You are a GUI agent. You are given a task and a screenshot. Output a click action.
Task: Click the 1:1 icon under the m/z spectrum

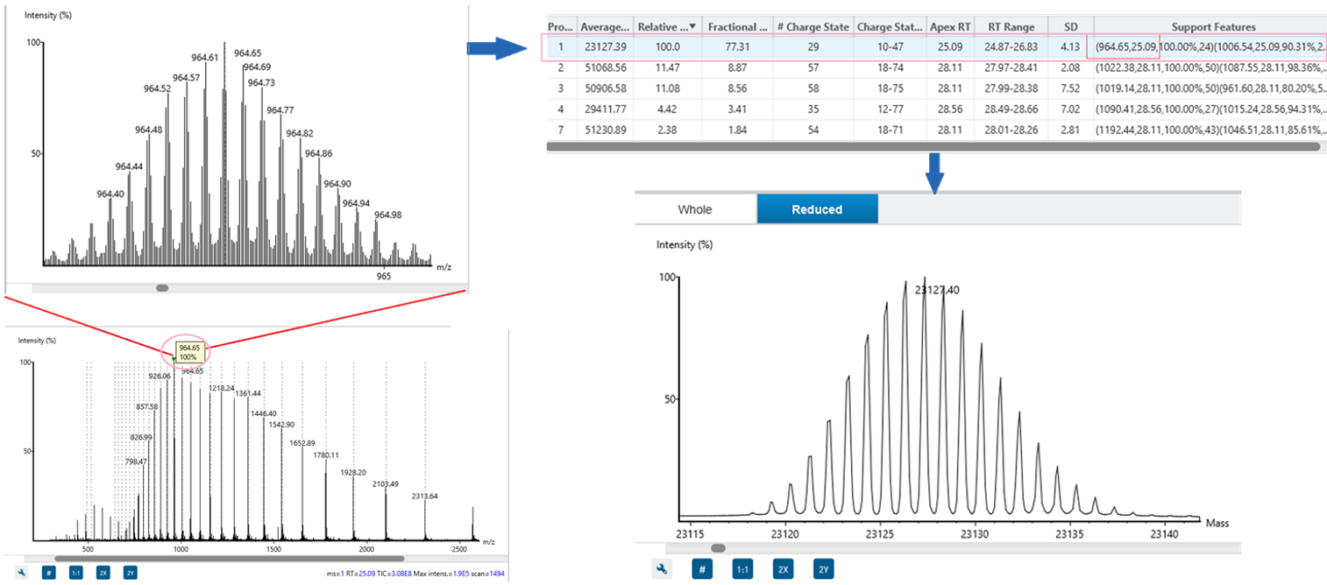tap(75, 572)
